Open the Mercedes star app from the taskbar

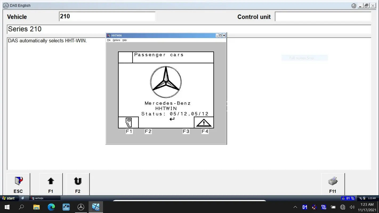pos(81,207)
